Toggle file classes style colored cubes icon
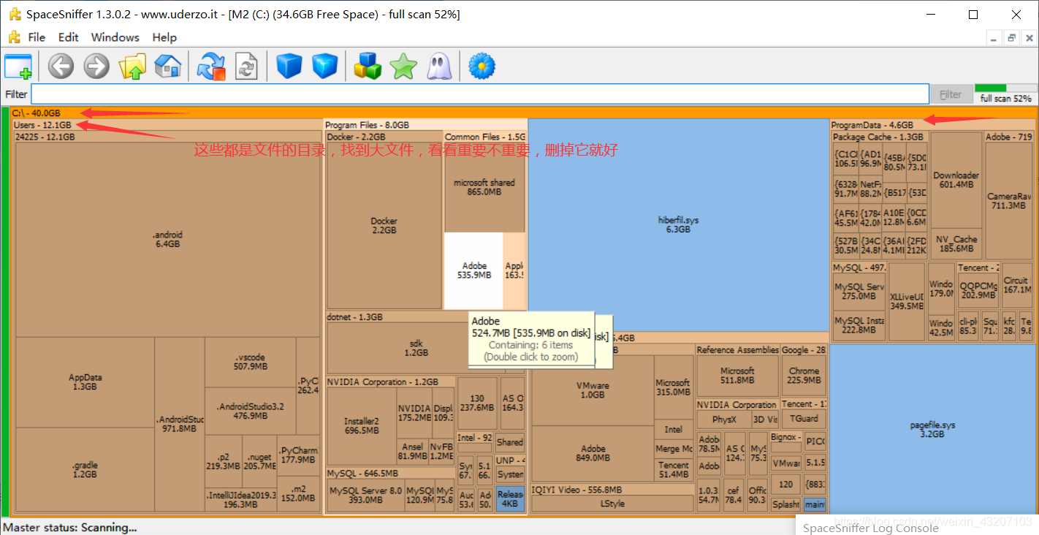This screenshot has width=1039, height=535. (x=368, y=67)
